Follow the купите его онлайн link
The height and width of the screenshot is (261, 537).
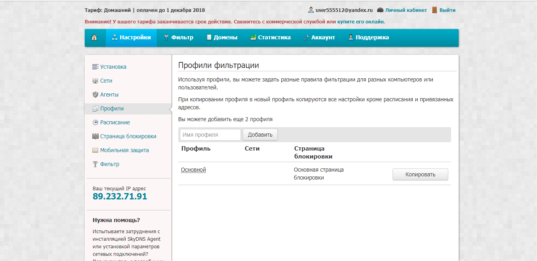point(361,22)
